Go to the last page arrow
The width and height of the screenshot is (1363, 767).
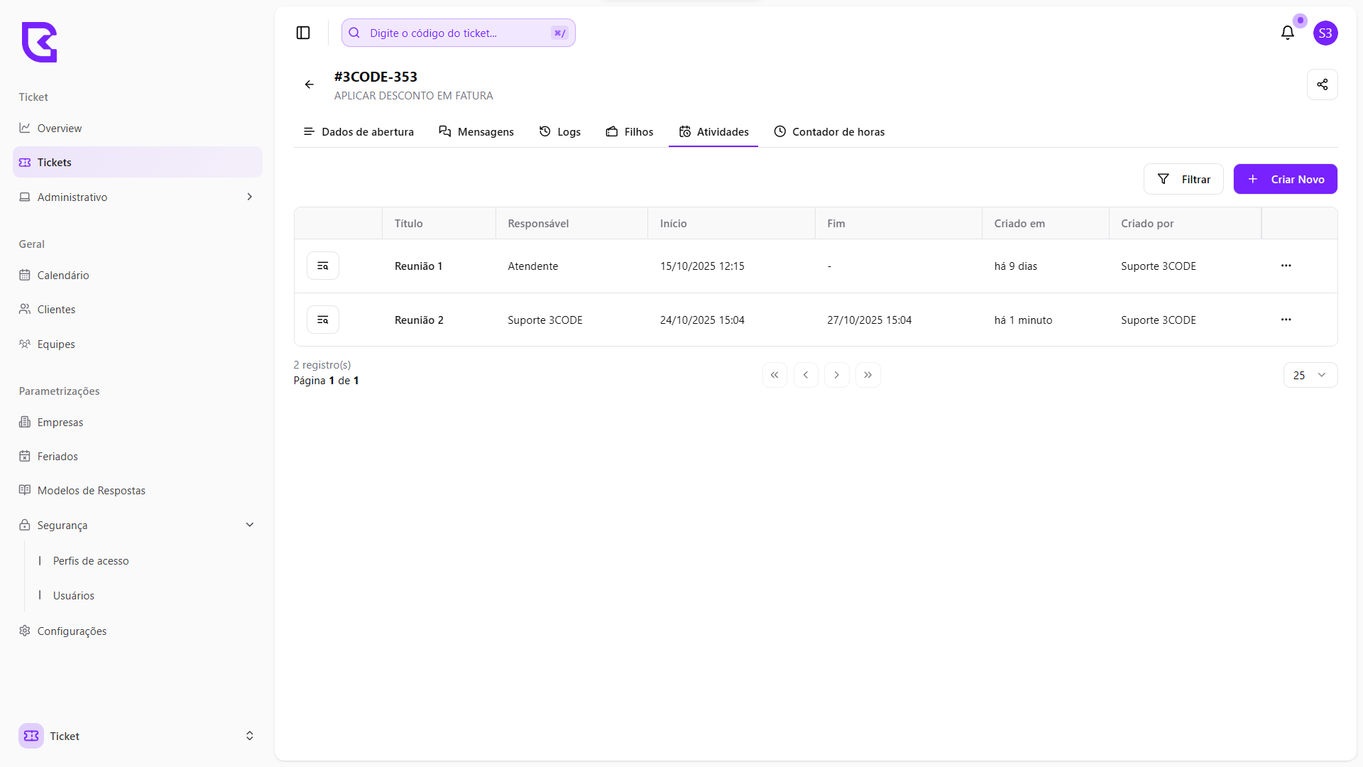coord(867,375)
